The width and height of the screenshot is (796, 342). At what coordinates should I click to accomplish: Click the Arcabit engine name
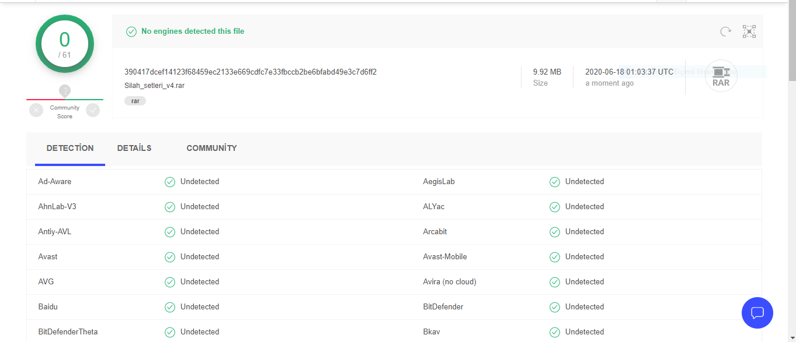[435, 232]
